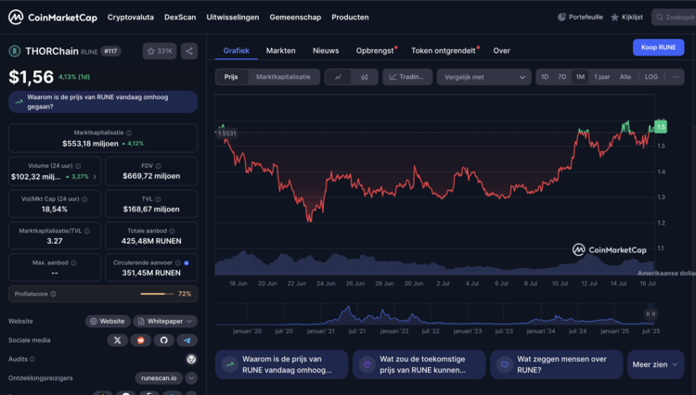Screen dimensions: 696x395
Task: Click info icon beside Volume (24 uur)
Action: tap(78, 166)
